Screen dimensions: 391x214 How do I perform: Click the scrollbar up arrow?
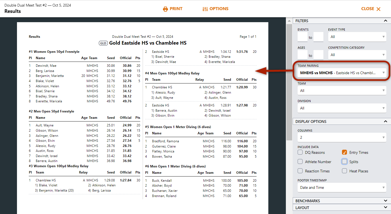pos(289,21)
